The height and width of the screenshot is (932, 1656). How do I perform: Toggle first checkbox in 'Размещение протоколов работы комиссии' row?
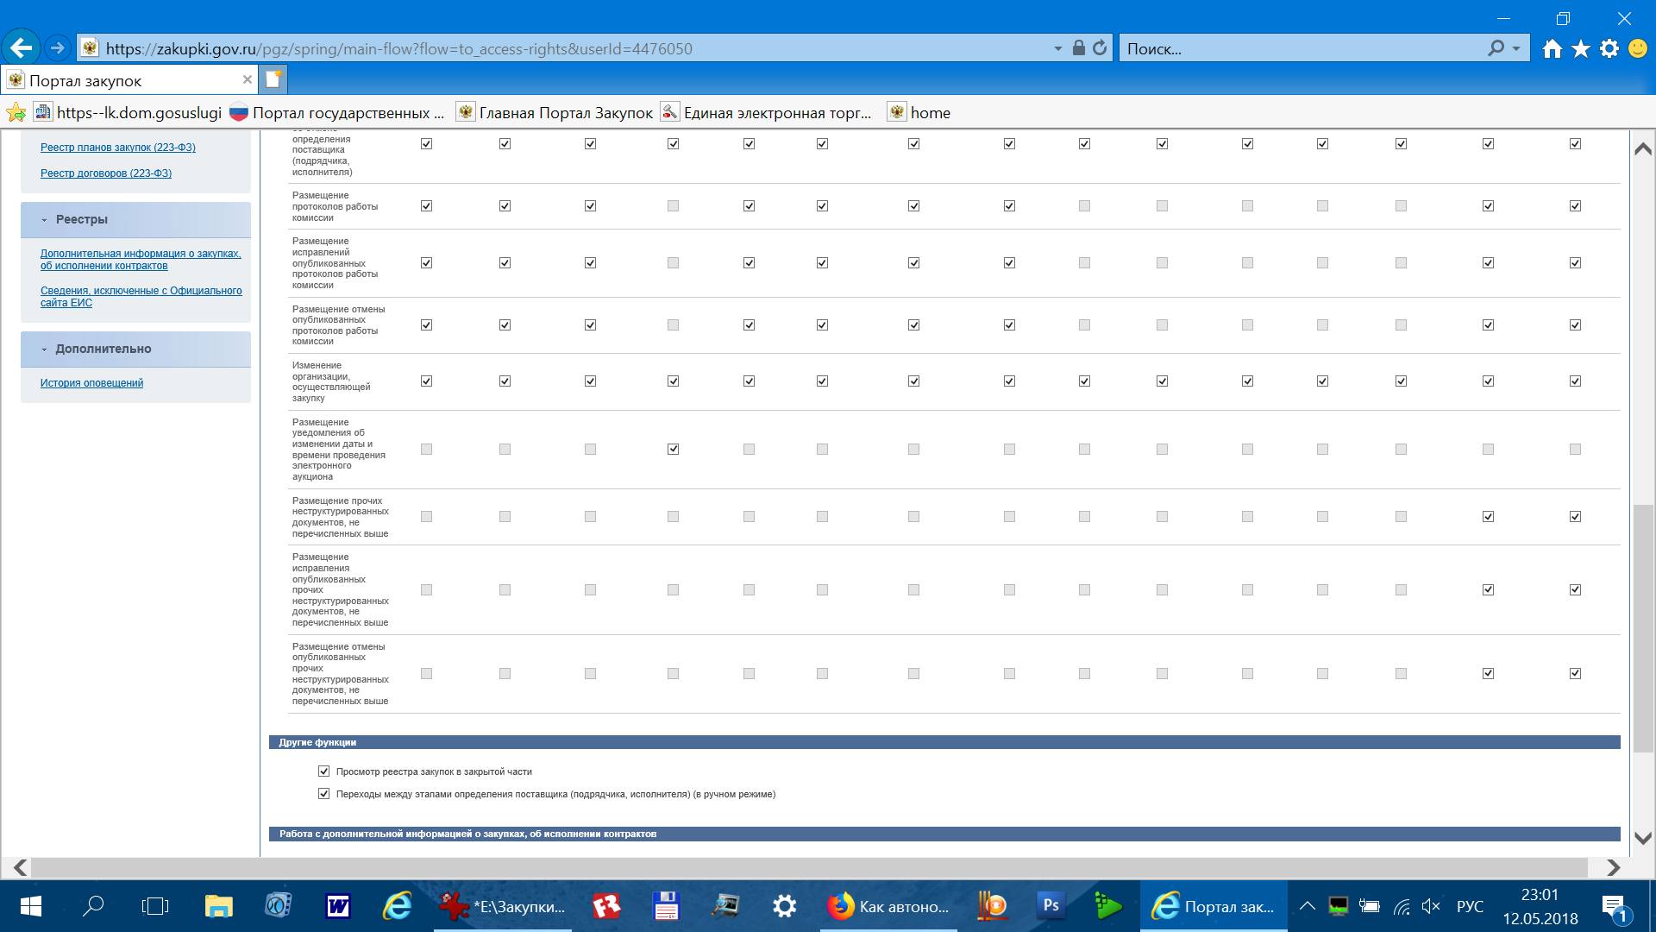(426, 206)
